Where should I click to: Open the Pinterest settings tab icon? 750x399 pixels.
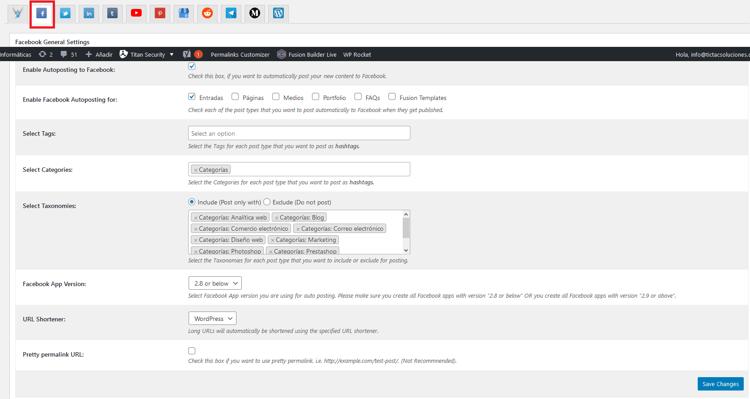tap(160, 13)
